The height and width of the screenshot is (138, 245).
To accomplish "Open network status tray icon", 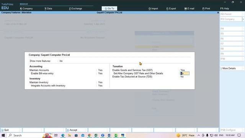I will [x=212, y=135].
